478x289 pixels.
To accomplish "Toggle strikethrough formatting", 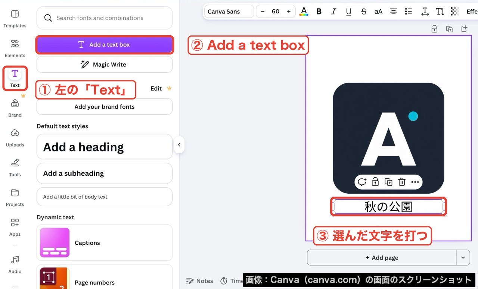I will click(364, 12).
